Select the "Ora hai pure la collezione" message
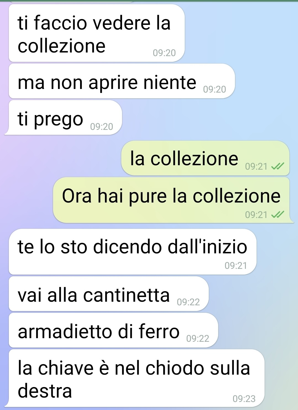The image size is (298, 410). tap(173, 200)
